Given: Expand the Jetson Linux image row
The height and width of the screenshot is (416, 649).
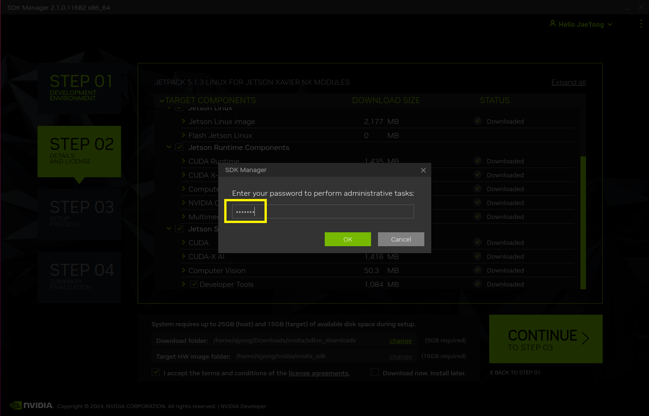Looking at the screenshot, I should click(184, 121).
